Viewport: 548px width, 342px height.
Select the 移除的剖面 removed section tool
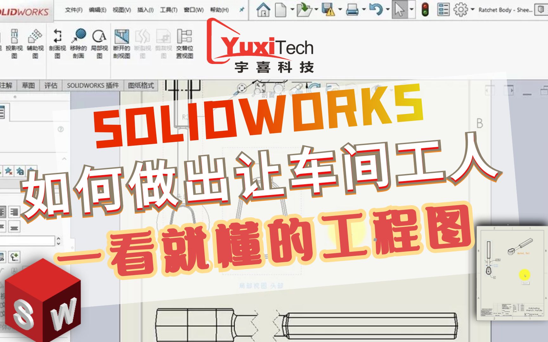click(x=78, y=44)
